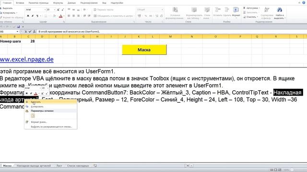Click the column M header

click(x=170, y=36)
